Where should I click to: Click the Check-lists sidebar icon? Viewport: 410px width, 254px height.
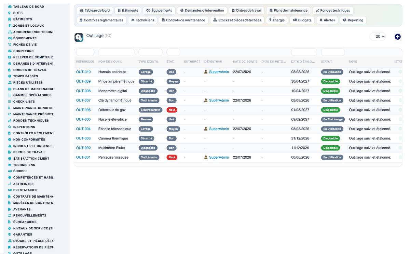click(10, 102)
